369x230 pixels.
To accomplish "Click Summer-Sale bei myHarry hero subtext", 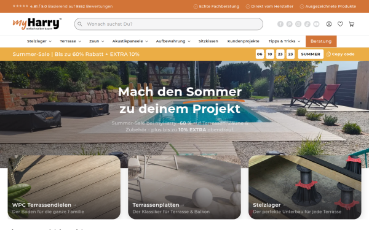I will point(180,126).
